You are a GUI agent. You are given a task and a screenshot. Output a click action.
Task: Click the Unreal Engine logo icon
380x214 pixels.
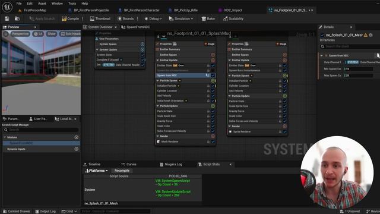[x=7, y=7]
